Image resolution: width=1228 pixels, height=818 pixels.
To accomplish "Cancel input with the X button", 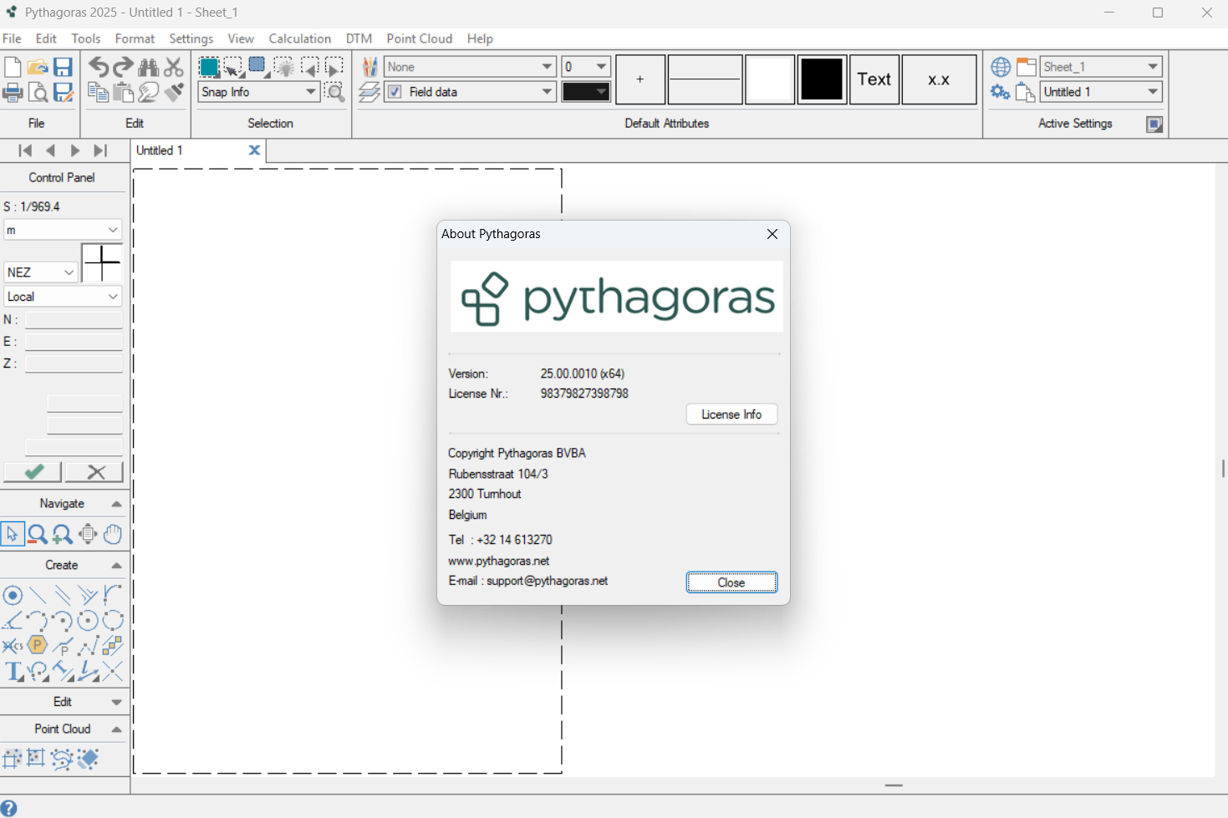I will click(x=94, y=472).
